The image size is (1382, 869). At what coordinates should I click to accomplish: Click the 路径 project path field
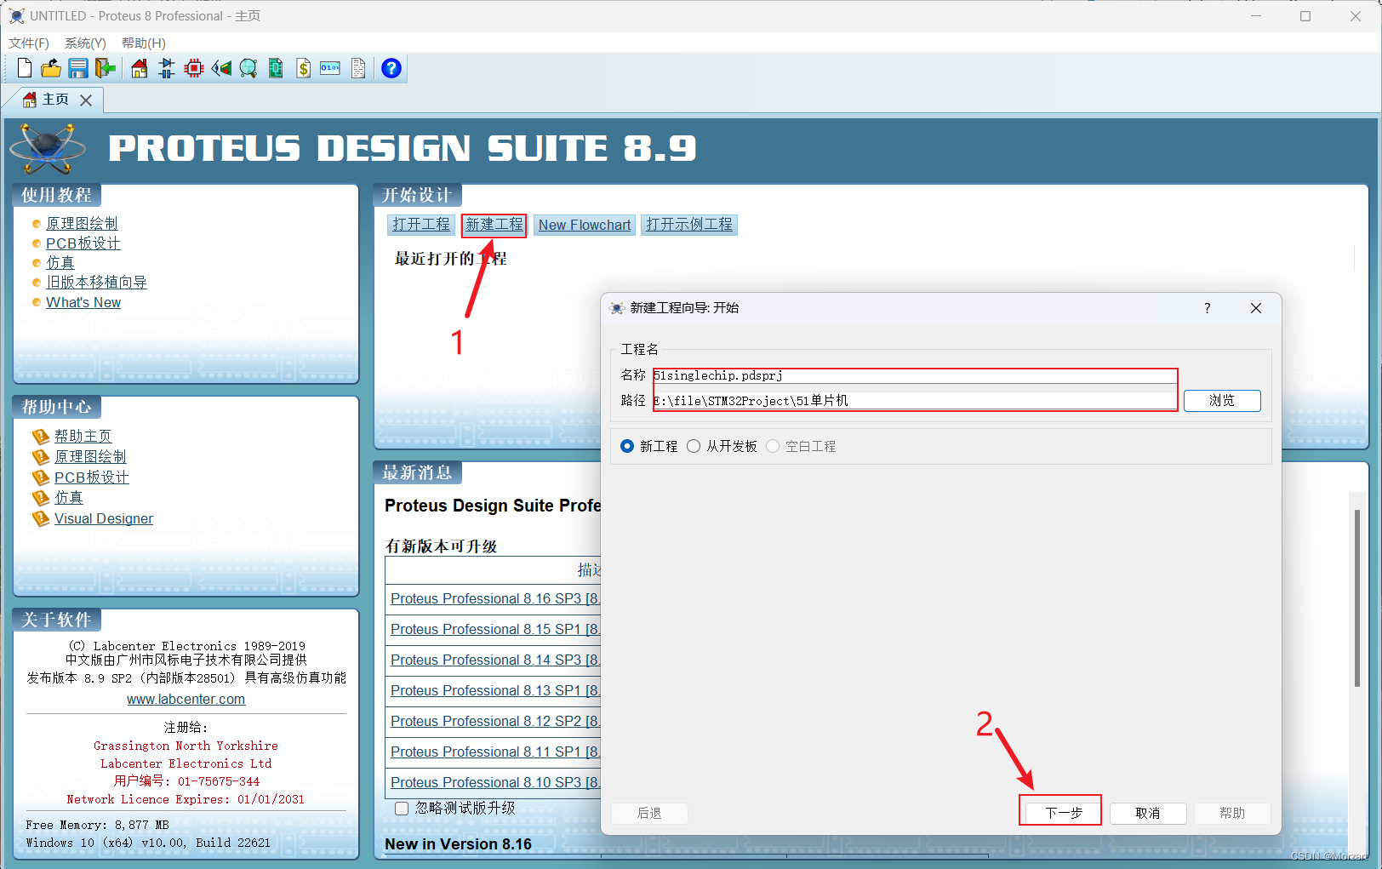(915, 401)
